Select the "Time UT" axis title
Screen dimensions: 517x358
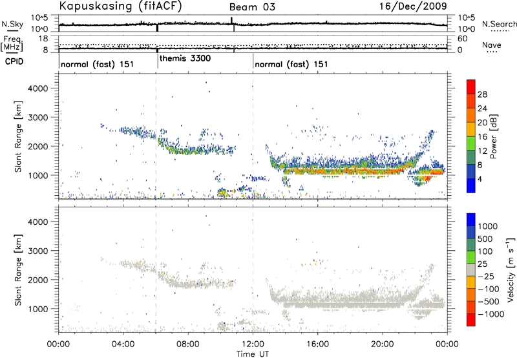[x=253, y=354]
